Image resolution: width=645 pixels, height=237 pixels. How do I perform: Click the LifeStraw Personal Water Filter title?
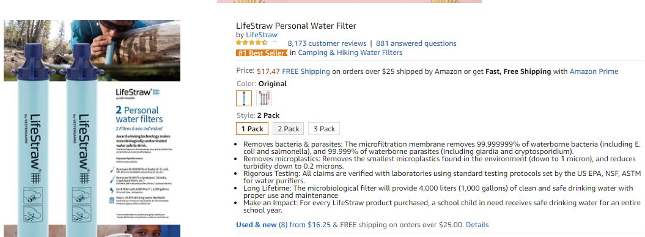tap(296, 26)
